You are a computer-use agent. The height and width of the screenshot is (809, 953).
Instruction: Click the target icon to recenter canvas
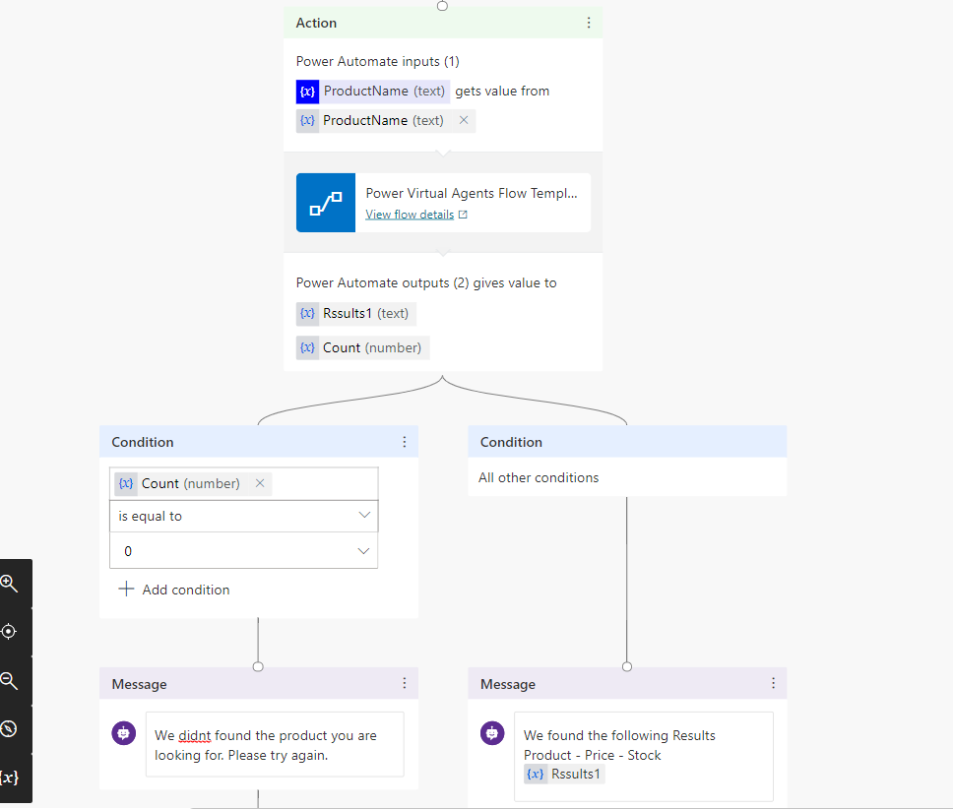10,632
